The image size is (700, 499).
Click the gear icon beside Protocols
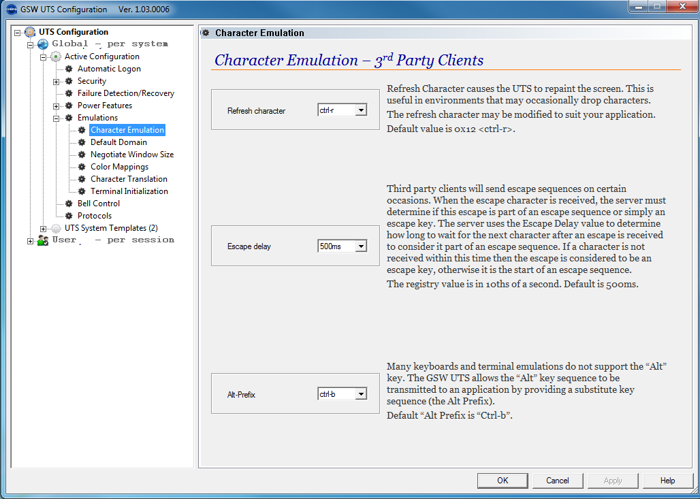(69, 216)
